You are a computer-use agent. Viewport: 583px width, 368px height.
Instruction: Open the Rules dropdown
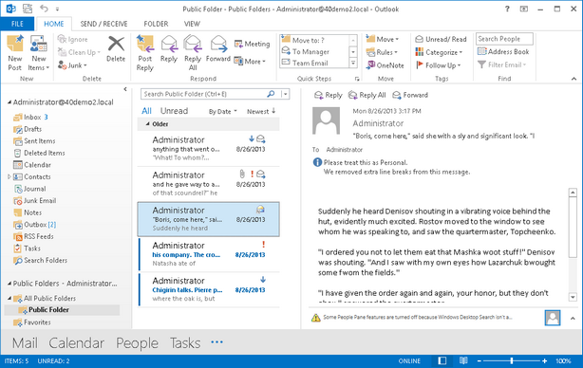(x=382, y=52)
